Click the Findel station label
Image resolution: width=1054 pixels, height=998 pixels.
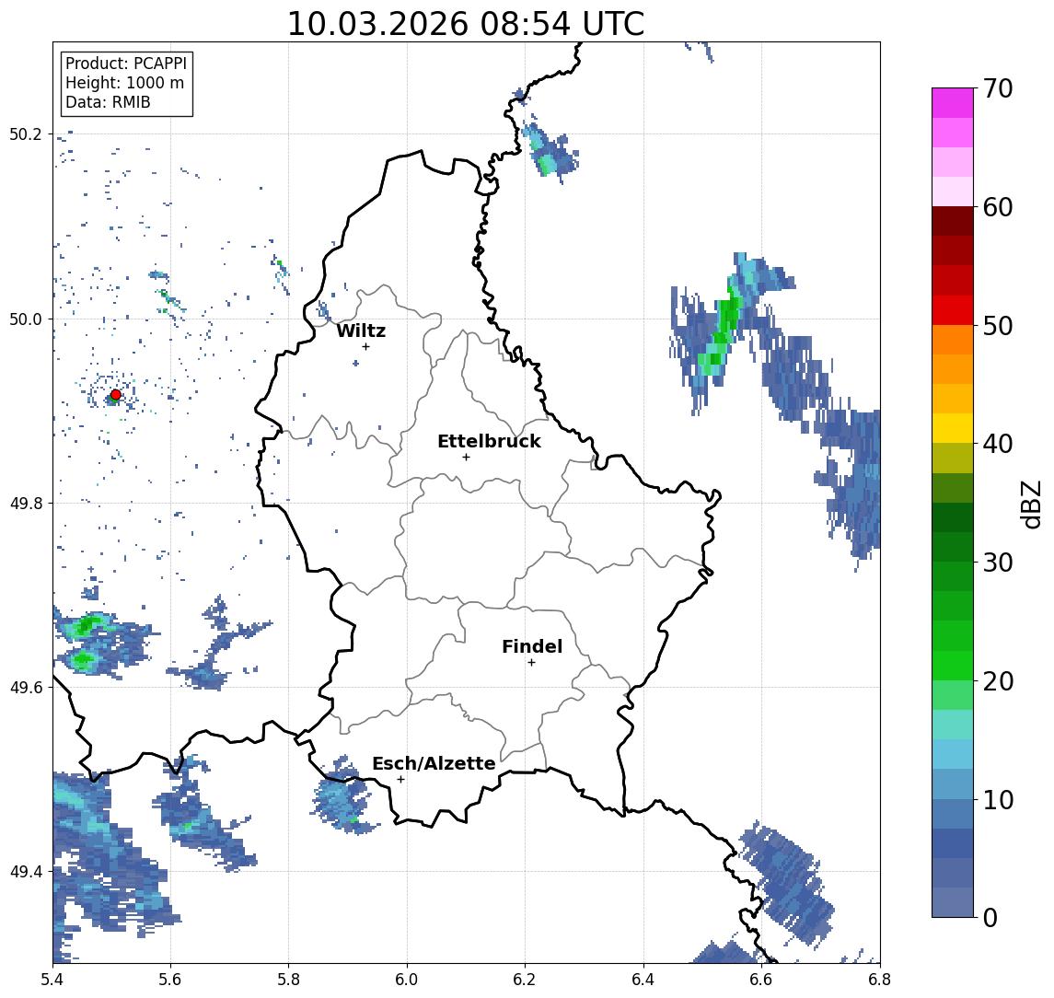[x=532, y=646]
